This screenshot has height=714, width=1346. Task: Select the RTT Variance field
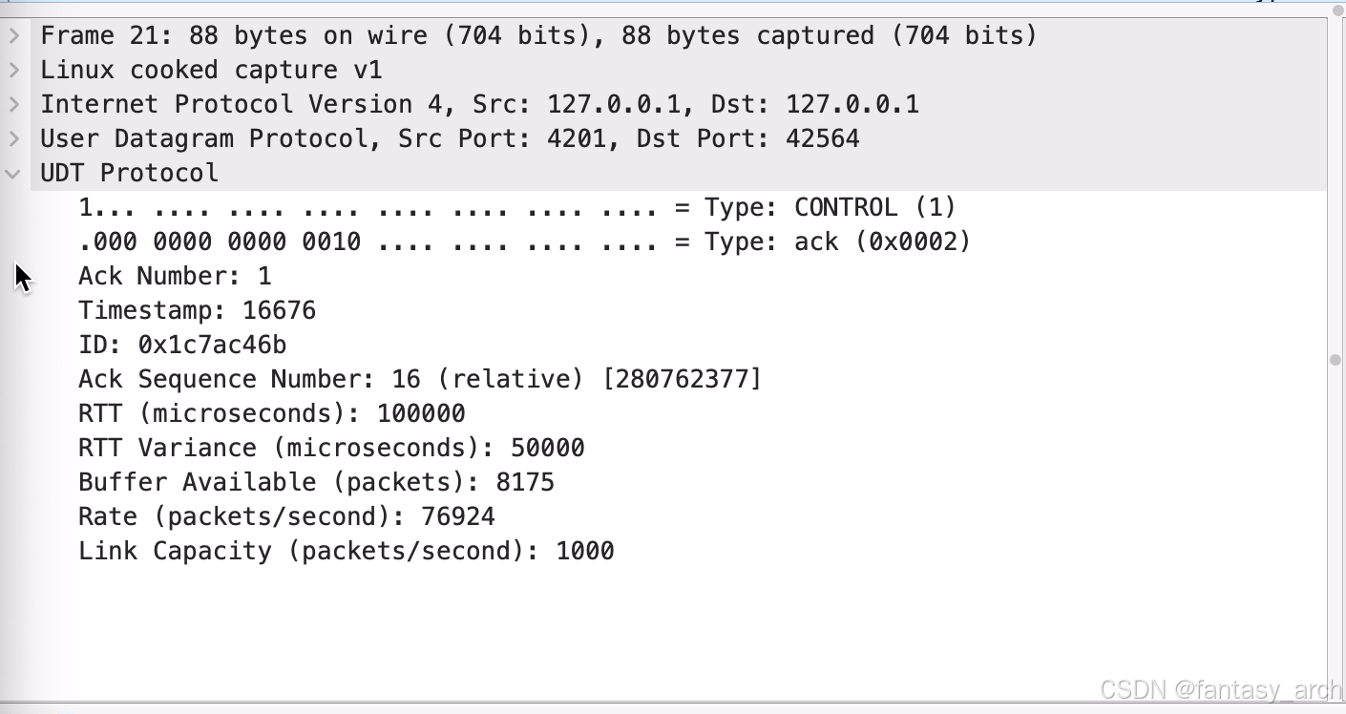click(330, 448)
